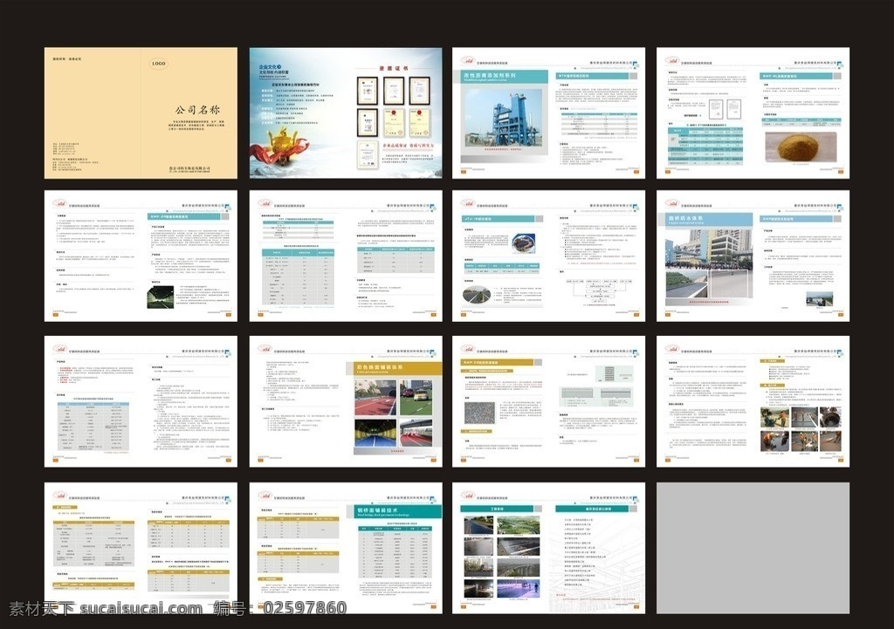Select the yellow powder pile photo
Viewport: 894px width, 629px height.
[x=801, y=147]
